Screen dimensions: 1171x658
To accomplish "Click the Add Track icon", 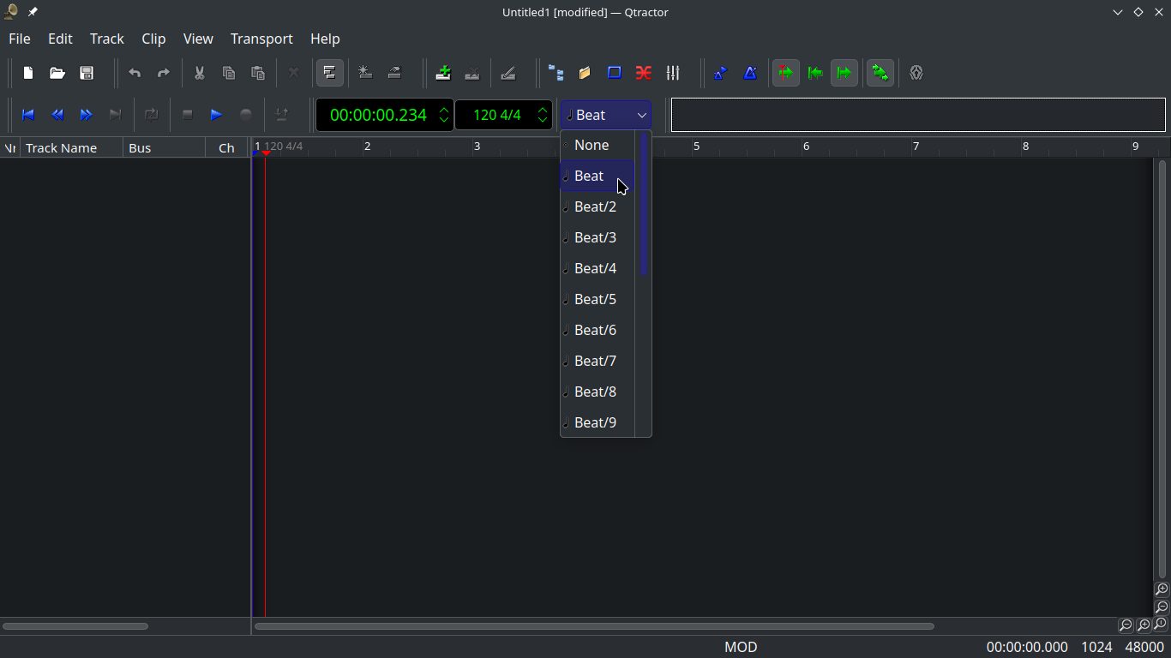I will [443, 73].
